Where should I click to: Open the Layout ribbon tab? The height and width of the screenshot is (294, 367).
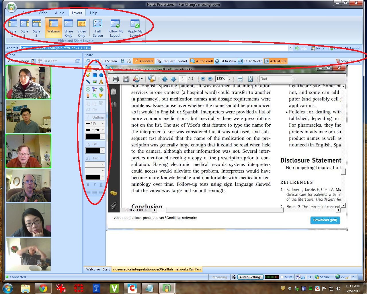pos(77,13)
